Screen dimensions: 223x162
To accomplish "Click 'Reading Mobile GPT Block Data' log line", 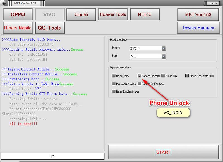I will [x=44, y=94].
